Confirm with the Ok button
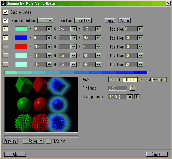Screen dimensions: 172x159 (15, 154)
